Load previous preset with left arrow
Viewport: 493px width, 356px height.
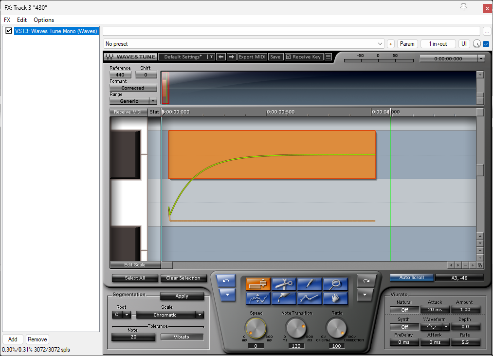click(221, 56)
